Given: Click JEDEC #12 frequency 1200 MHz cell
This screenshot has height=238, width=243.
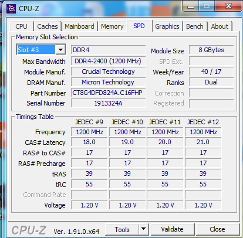Looking at the screenshot, I should pyautogui.click(x=203, y=132).
